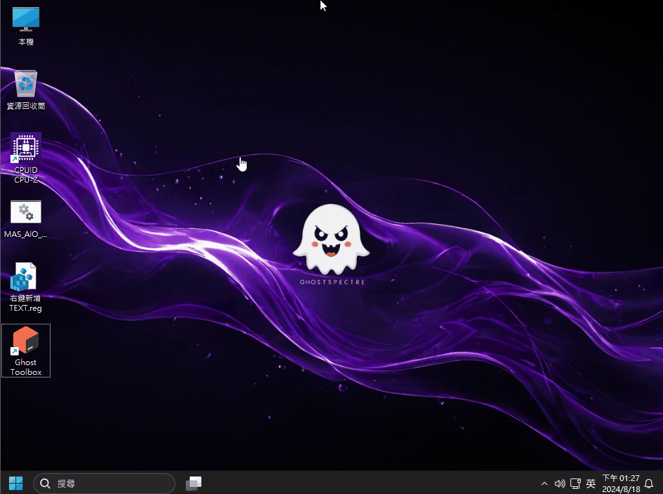The image size is (663, 494).
Task: Click the 'CPUID CPU-Z' label text
Action: [26, 175]
